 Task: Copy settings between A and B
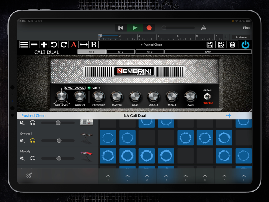84,45
